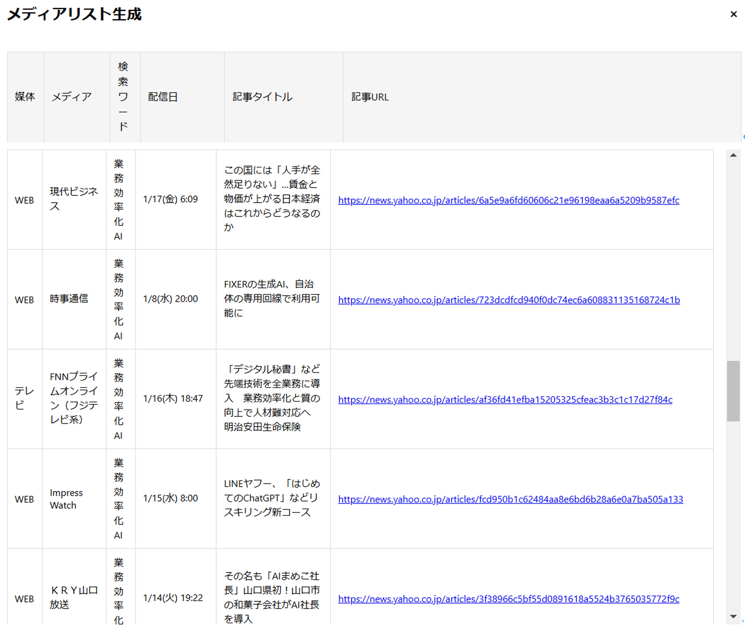
Task: Click the 媒体 column header
Action: coord(25,97)
